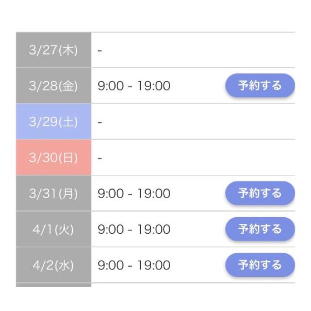311x311 pixels.
Task: Click the dash in the 3/29(土) row
Action: click(99, 122)
